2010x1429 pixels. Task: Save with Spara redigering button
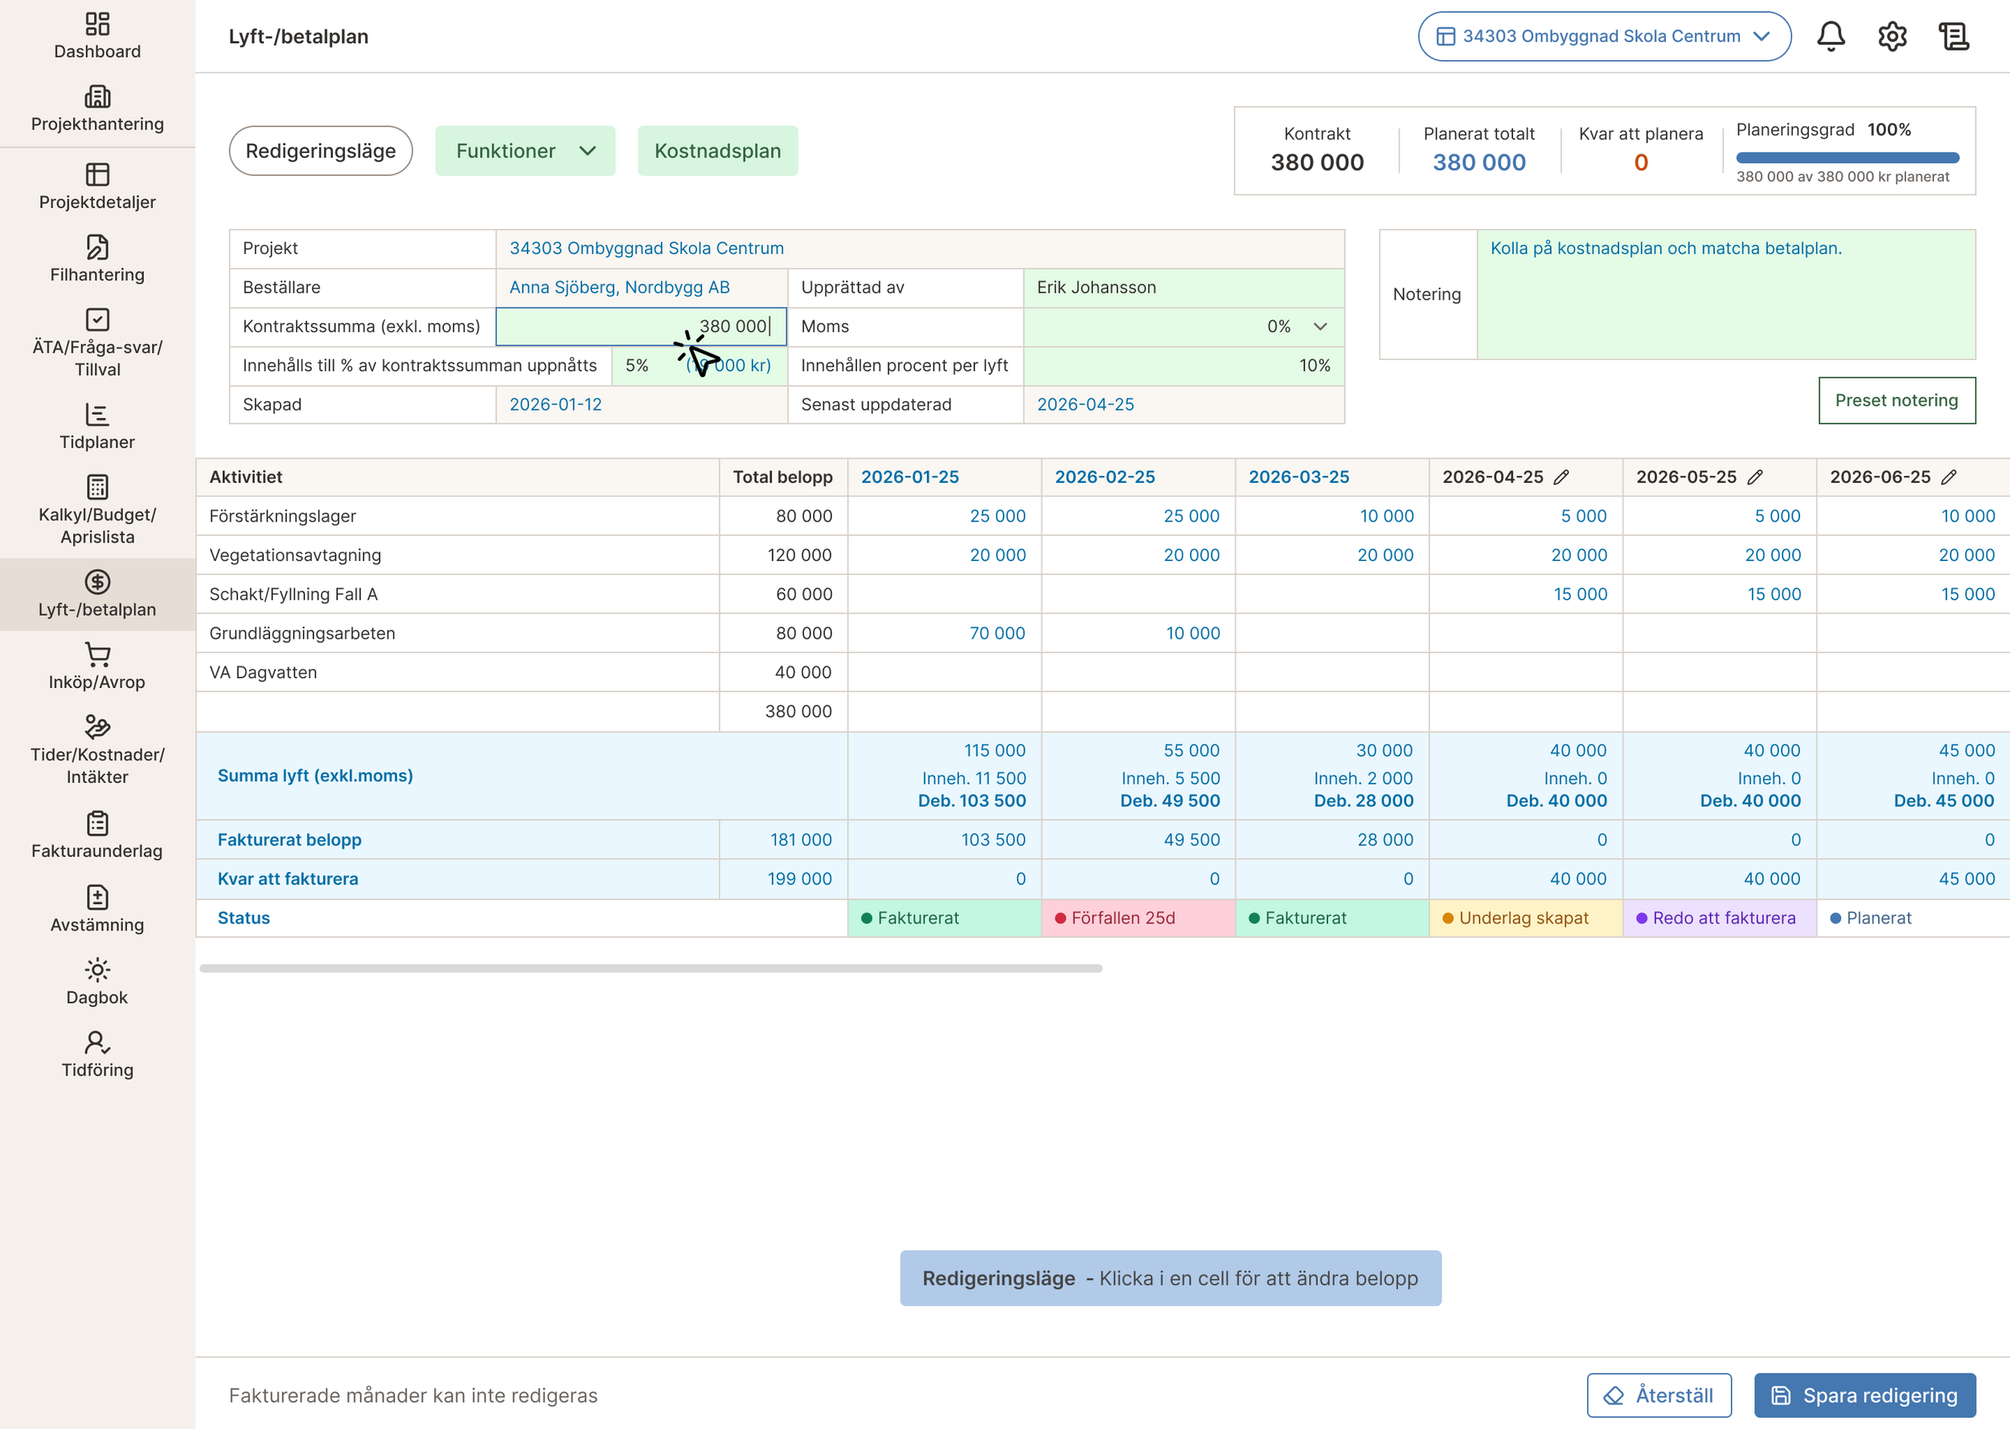1864,1394
